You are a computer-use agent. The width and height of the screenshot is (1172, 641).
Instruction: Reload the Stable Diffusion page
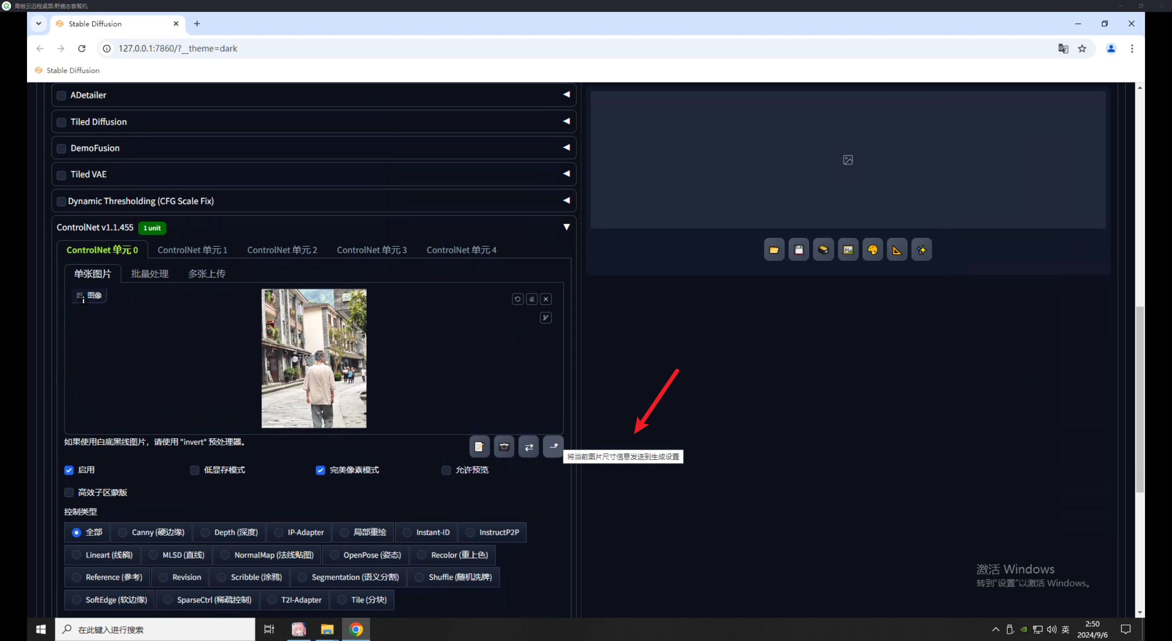81,49
